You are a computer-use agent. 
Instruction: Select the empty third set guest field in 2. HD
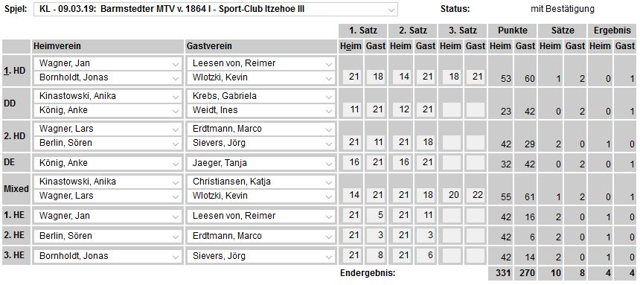point(476,143)
